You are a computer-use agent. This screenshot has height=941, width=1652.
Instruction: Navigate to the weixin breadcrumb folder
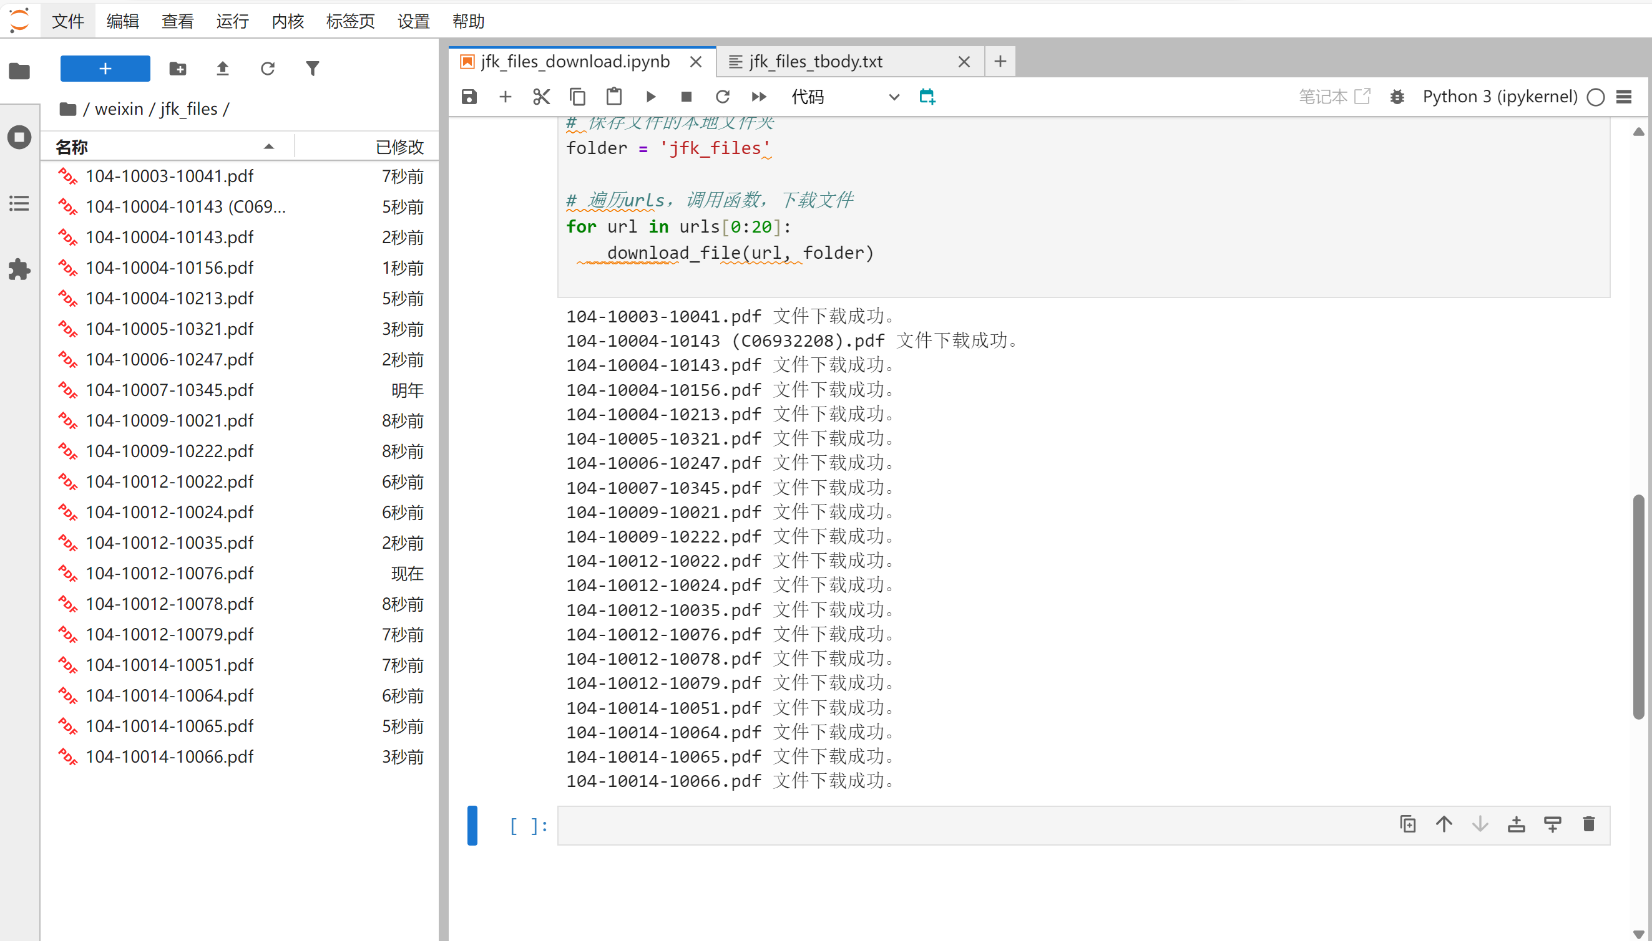119,109
